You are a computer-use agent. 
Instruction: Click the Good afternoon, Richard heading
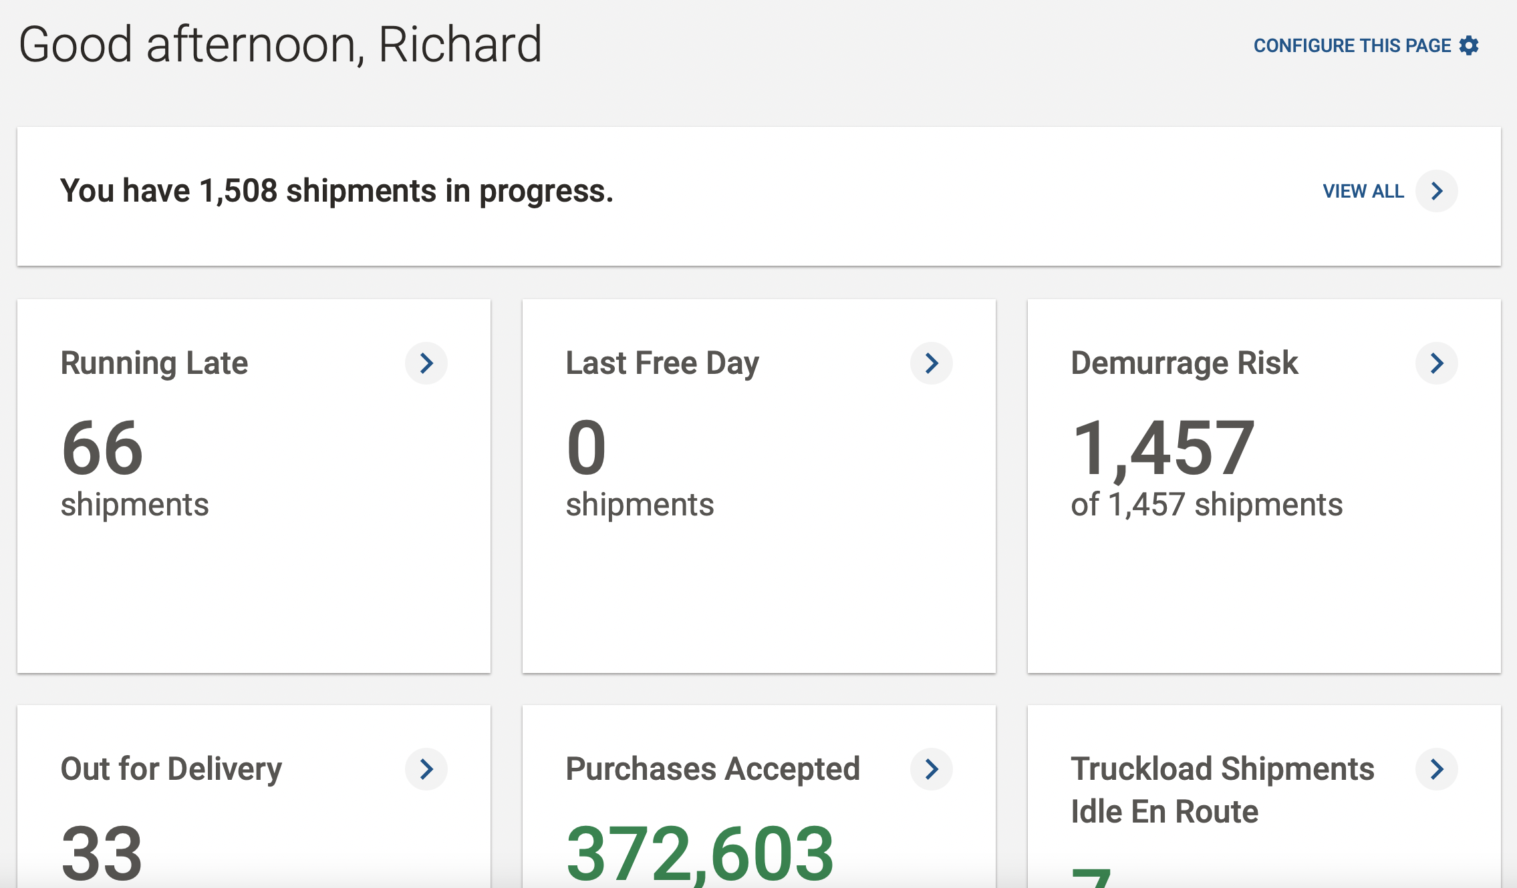280,44
